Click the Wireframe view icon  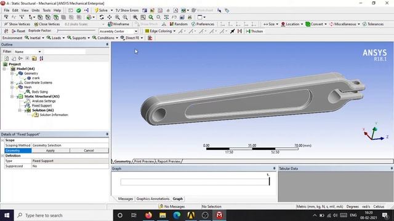[x=118, y=24]
